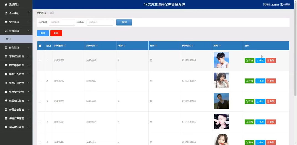This screenshot has height=145, width=297.
Task: Open the 维修费用管理 sidebar menu
Action: (x=16, y=92)
